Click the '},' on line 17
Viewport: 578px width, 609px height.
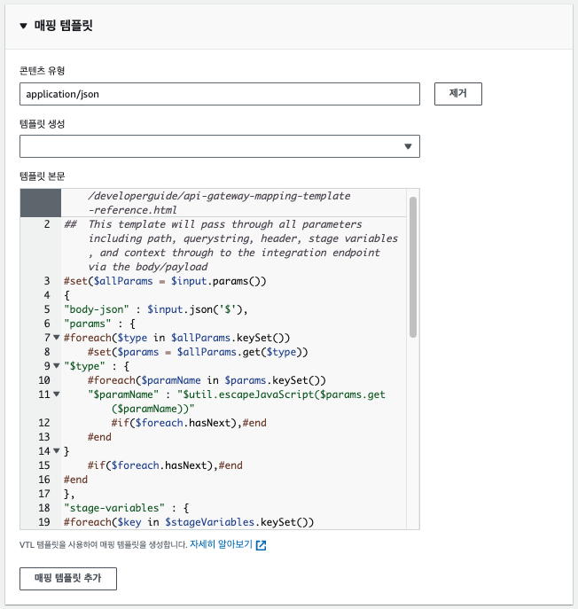click(x=69, y=494)
